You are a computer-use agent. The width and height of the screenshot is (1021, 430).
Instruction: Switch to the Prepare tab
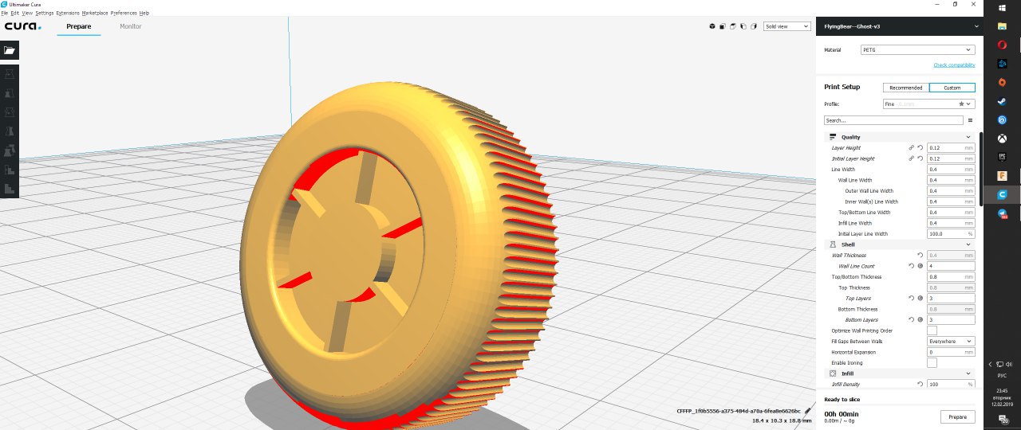coord(78,26)
